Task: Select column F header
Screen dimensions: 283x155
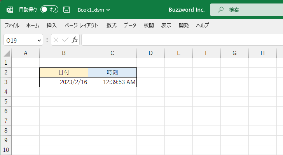Action: [x=206, y=53]
